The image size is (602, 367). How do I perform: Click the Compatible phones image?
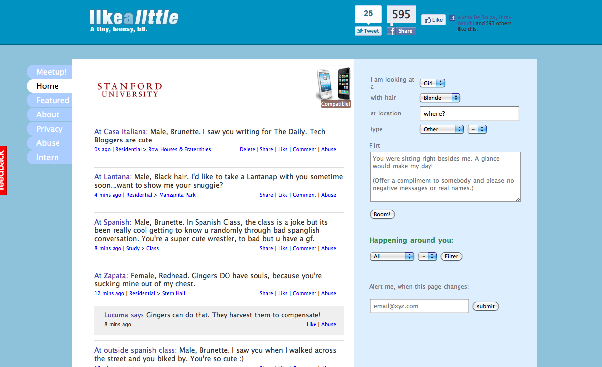pos(334,87)
